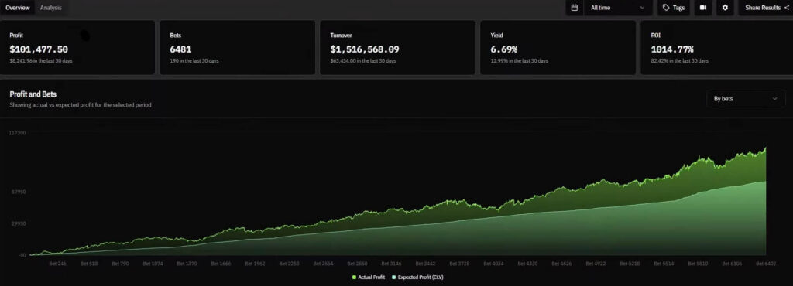Select the Bets count 6481
The image size is (793, 286).
click(180, 49)
